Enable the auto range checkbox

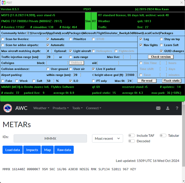pyautogui.click(x=71, y=57)
